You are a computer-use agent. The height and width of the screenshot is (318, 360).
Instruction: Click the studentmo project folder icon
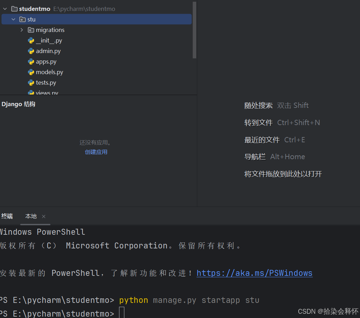click(14, 9)
